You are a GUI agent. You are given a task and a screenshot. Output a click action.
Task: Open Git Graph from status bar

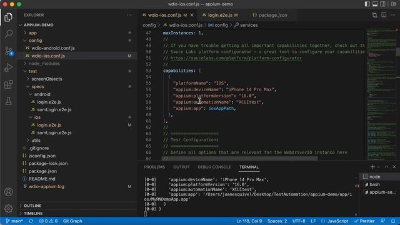72,221
